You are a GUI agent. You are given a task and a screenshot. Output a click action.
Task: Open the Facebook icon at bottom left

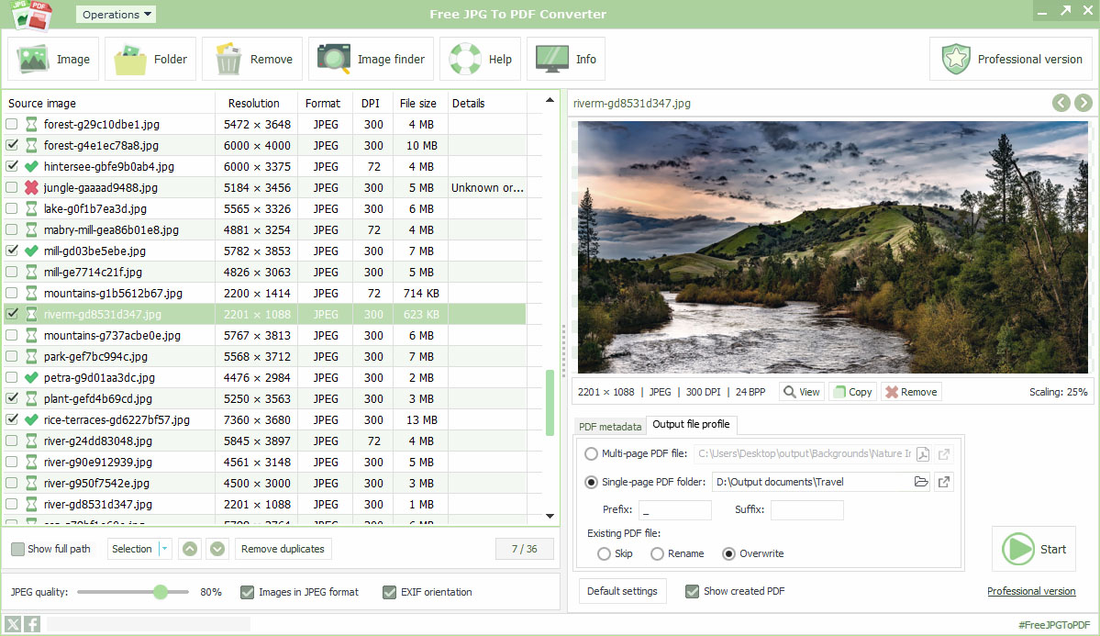[31, 624]
